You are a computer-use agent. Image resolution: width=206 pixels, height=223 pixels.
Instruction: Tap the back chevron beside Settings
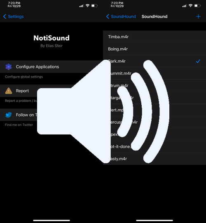[5, 16]
